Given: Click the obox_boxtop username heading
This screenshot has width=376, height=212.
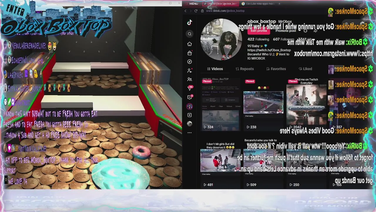Looking at the screenshot, I should coord(261,21).
